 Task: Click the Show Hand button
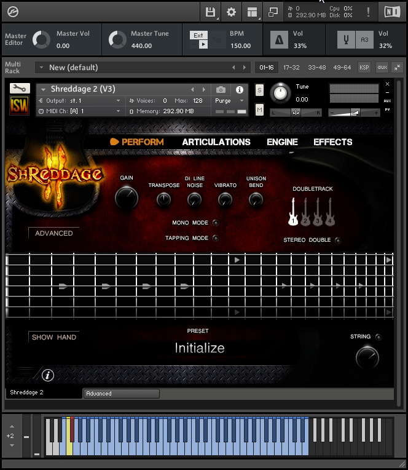[x=53, y=337]
